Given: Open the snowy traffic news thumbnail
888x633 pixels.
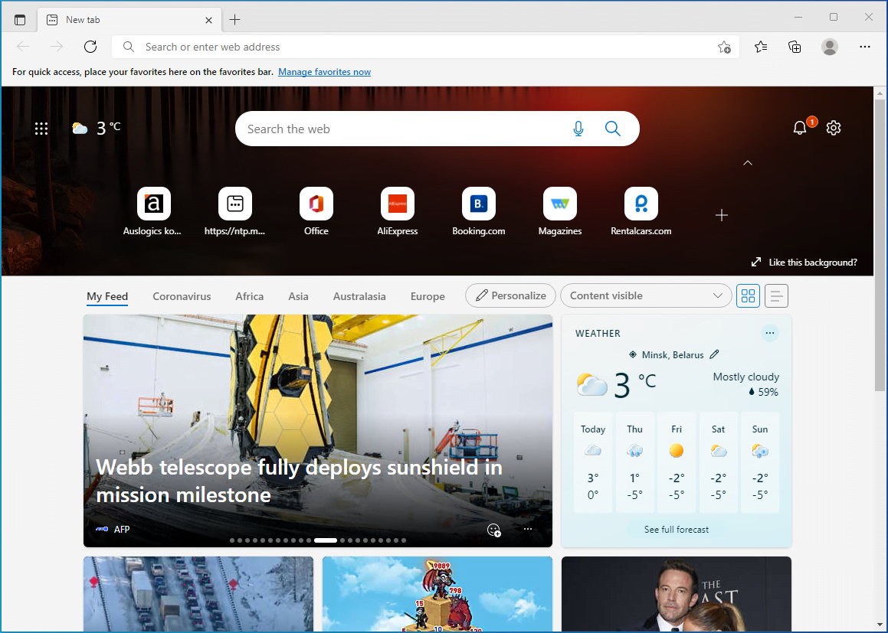Looking at the screenshot, I should 198,594.
